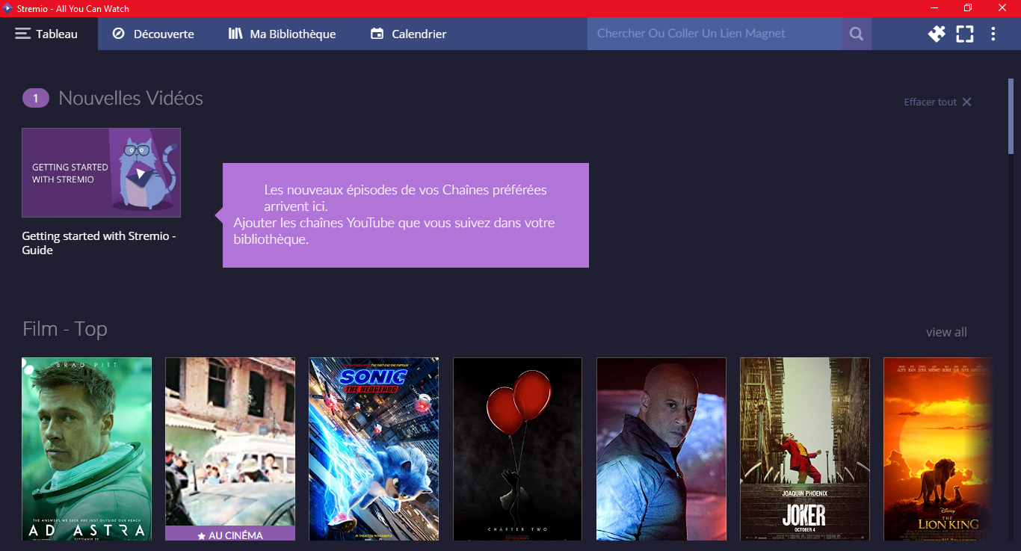Open the Sonic the Hedgehog poster
This screenshot has height=551, width=1021.
click(x=374, y=449)
